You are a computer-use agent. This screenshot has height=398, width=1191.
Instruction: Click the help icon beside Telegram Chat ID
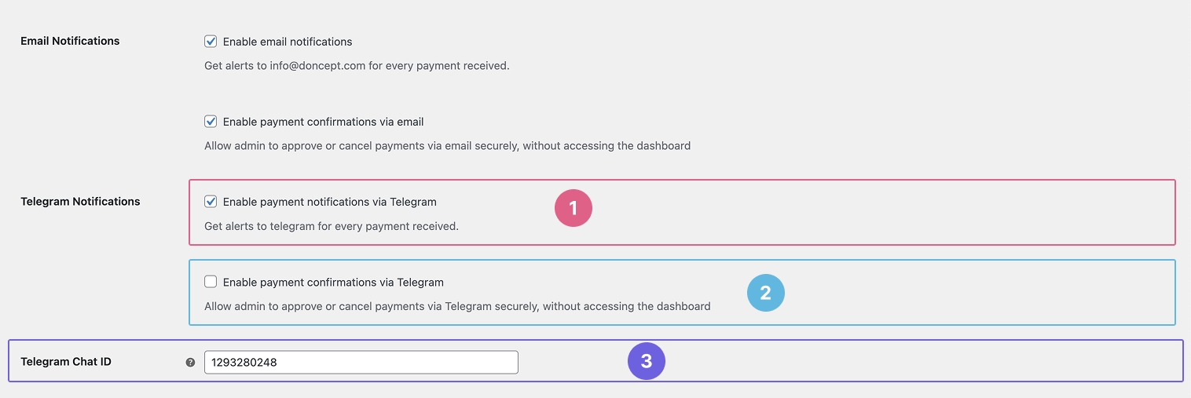[190, 363]
